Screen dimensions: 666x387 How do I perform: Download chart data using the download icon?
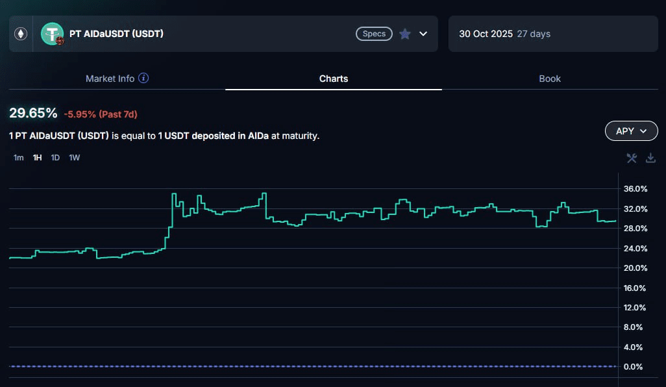(650, 158)
